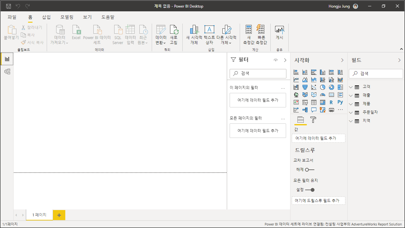405x228 pixels.
Task: Select the decomposition tree visual
Action: point(305,110)
